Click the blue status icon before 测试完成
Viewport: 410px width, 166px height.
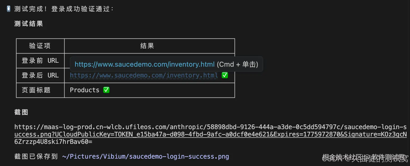8,9
